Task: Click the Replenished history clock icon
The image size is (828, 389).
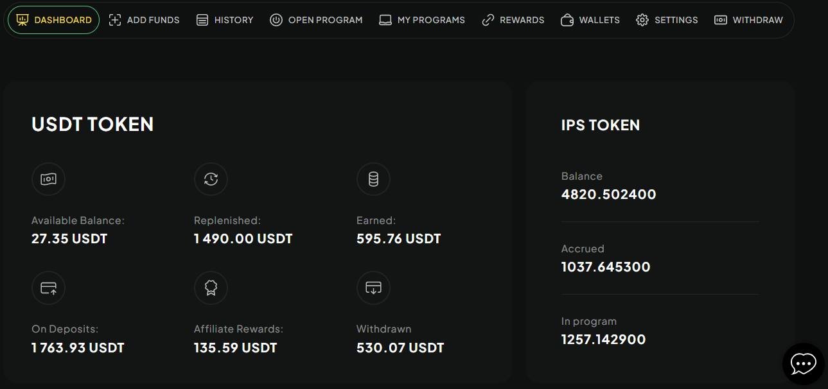Action: pyautogui.click(x=211, y=180)
